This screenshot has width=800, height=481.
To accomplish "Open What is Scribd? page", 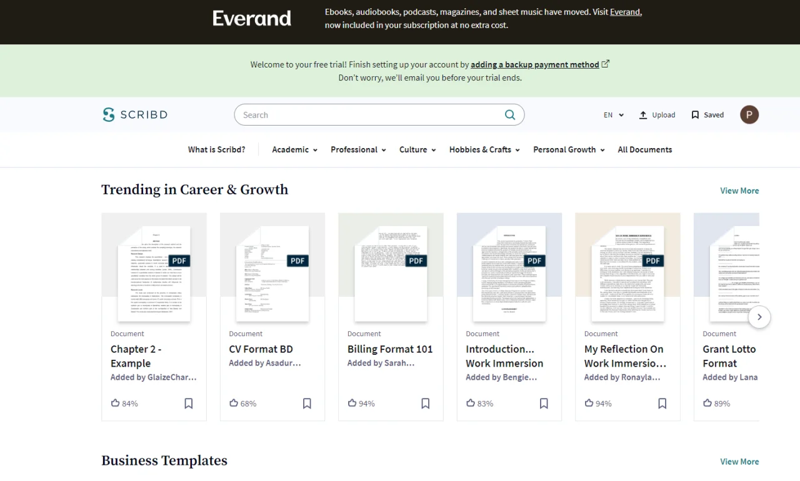I will tap(217, 150).
